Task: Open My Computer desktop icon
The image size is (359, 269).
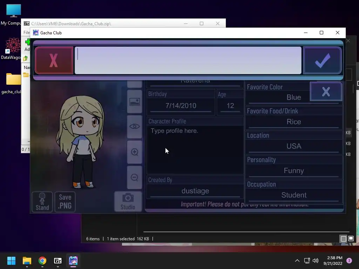Action: pos(13,14)
